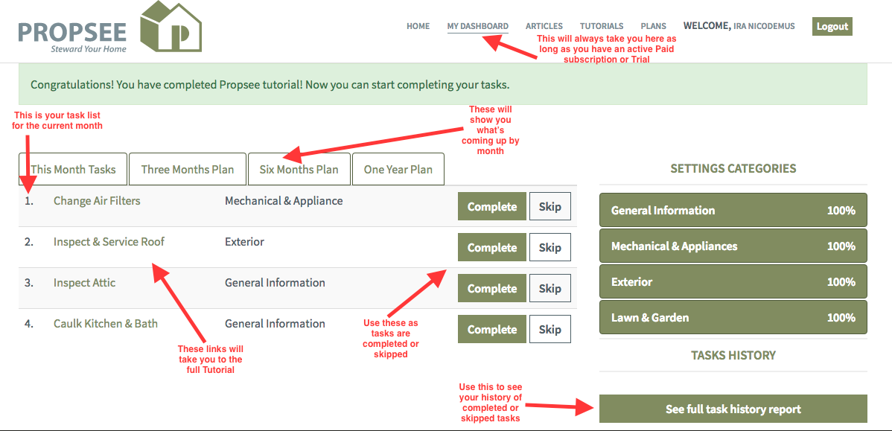Open Caulk Kitchen & Bath tutorial link
The height and width of the screenshot is (431, 892).
[x=105, y=324]
